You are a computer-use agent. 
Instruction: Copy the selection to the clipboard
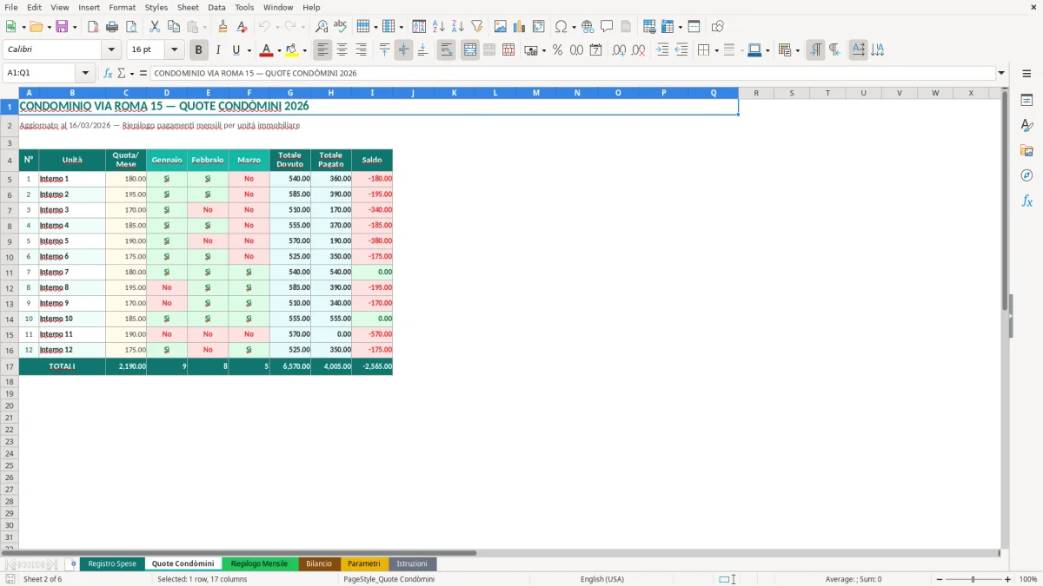(174, 27)
